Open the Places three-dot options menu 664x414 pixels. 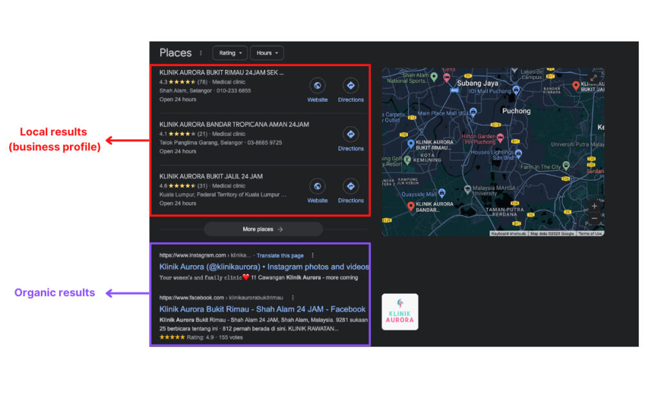201,53
